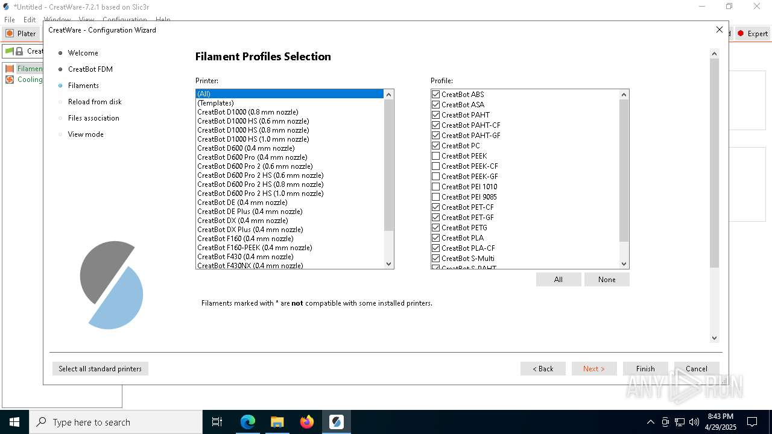Click the Finish button
This screenshot has height=434, width=772.
coord(645,369)
